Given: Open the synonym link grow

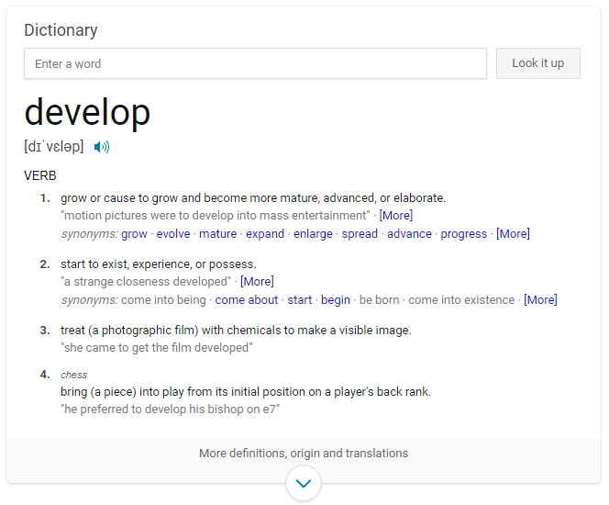Looking at the screenshot, I should coord(134,233).
